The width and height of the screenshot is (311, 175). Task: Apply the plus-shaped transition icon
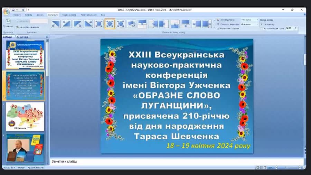click(x=121, y=24)
